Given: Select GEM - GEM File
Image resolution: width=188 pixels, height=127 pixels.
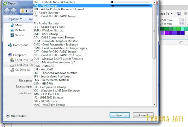Looking at the screenshot, I should (x=93, y=83).
